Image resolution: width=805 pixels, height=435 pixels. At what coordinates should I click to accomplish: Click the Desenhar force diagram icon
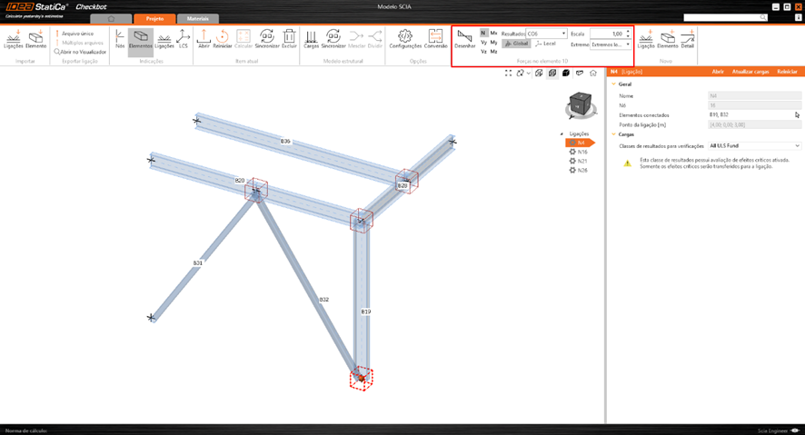(464, 38)
